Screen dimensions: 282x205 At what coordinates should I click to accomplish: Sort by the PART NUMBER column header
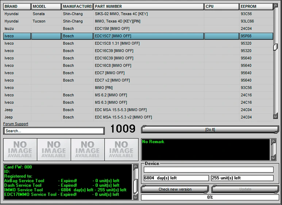pos(148,7)
